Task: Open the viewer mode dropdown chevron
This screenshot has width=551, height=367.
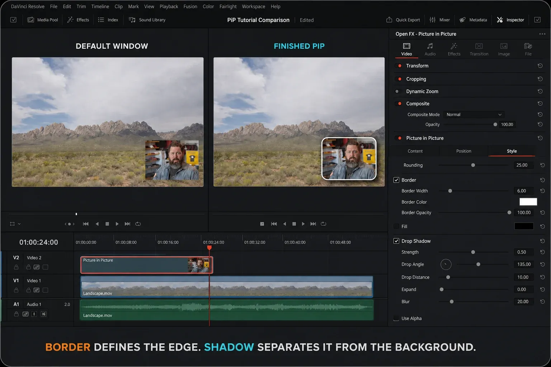Action: coord(19,224)
